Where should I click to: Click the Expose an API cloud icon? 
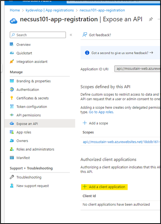point(12,123)
